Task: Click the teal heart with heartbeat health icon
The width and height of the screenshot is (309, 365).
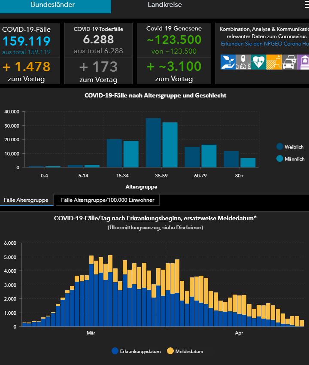Action: tap(258, 62)
